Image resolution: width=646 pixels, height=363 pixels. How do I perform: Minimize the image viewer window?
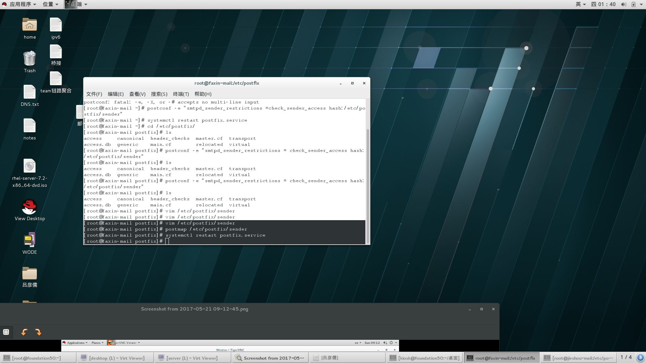(x=470, y=309)
